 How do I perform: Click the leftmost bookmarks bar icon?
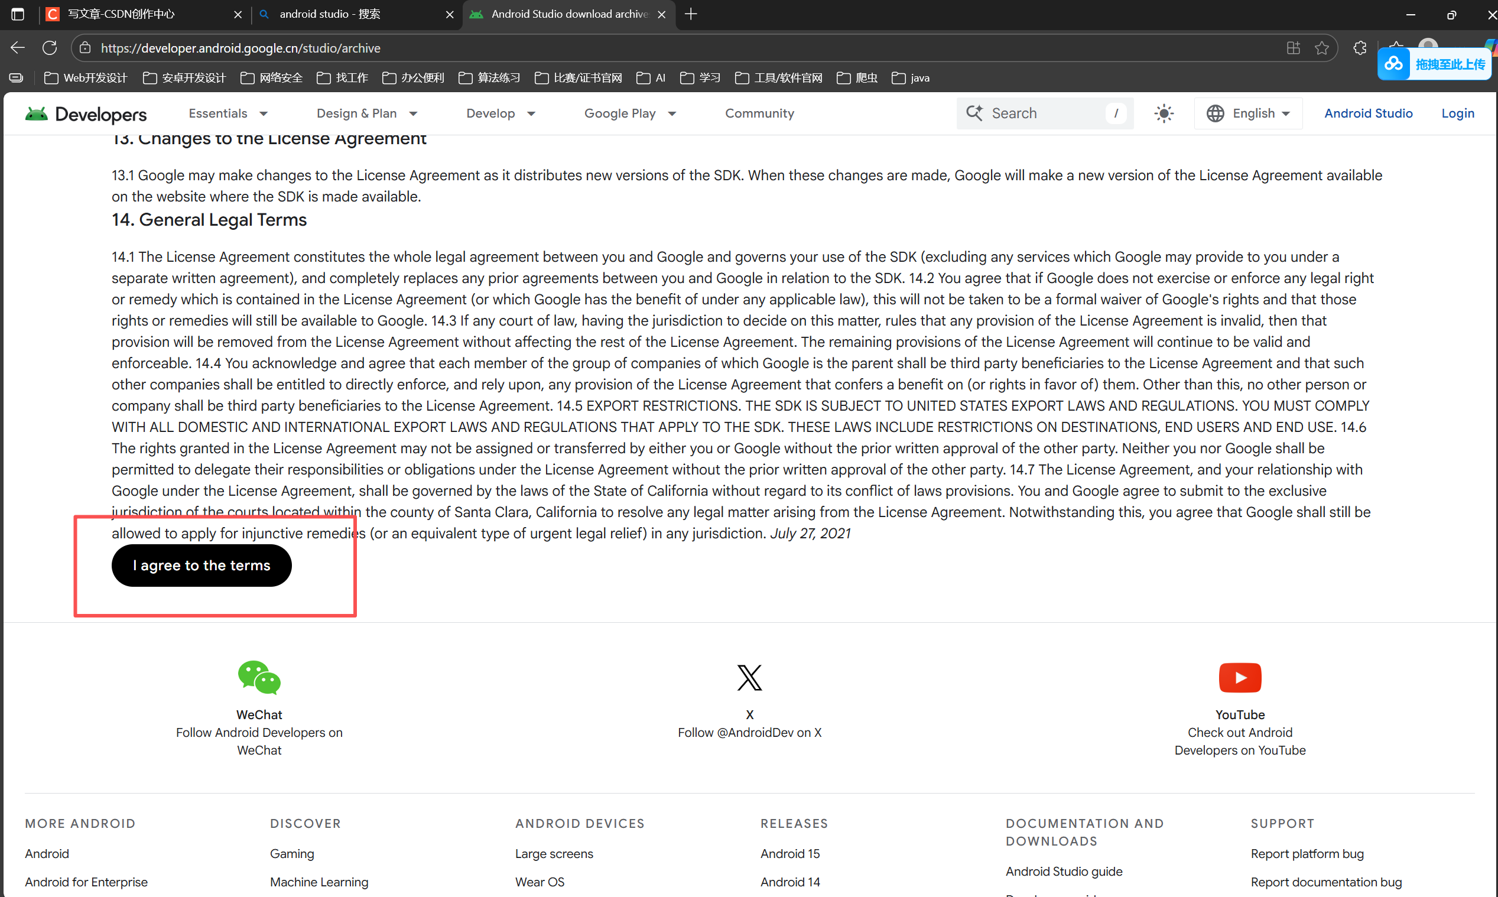click(17, 78)
